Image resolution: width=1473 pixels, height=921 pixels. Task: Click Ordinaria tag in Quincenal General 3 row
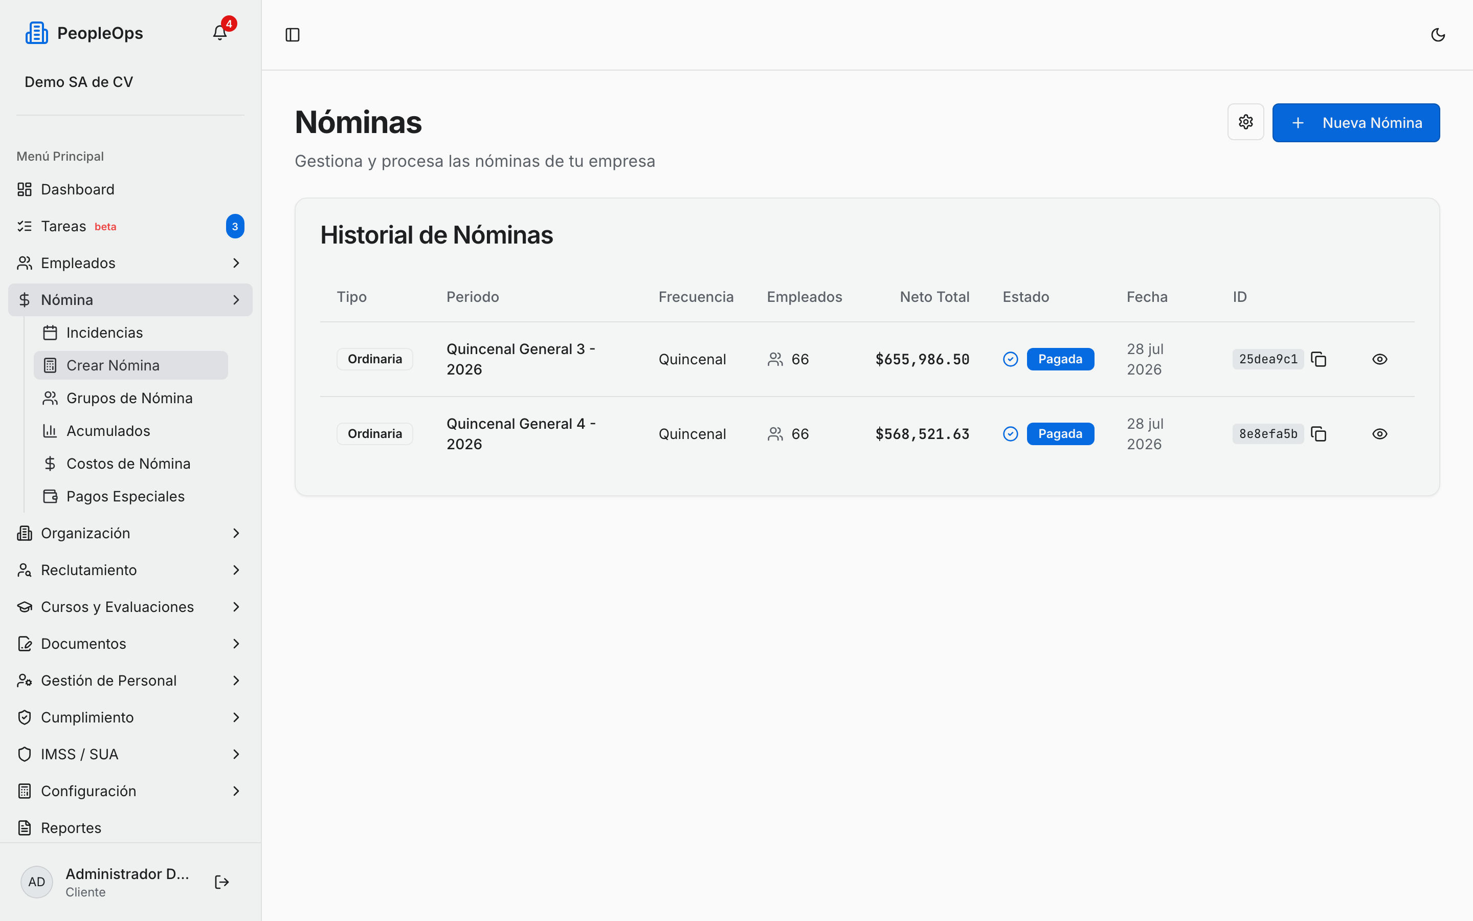point(375,359)
